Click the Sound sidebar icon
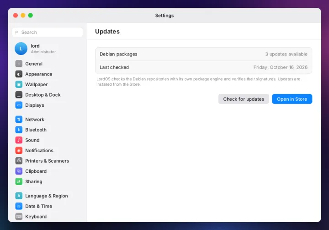329x230 pixels. [19, 140]
